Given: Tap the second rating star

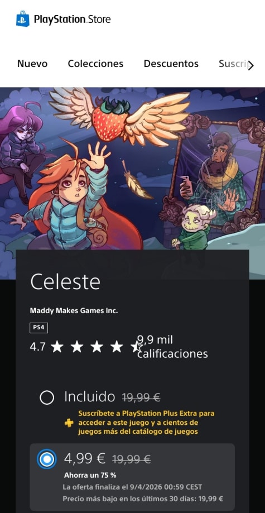Looking at the screenshot, I should [x=77, y=347].
